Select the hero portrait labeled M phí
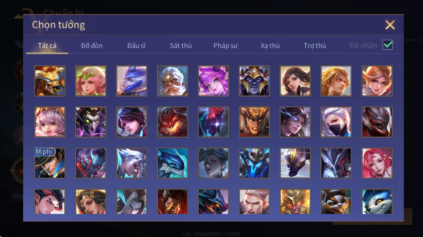Image resolution: width=423 pixels, height=237 pixels. click(x=50, y=163)
